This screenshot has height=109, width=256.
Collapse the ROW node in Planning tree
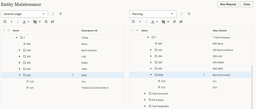pos(151,75)
